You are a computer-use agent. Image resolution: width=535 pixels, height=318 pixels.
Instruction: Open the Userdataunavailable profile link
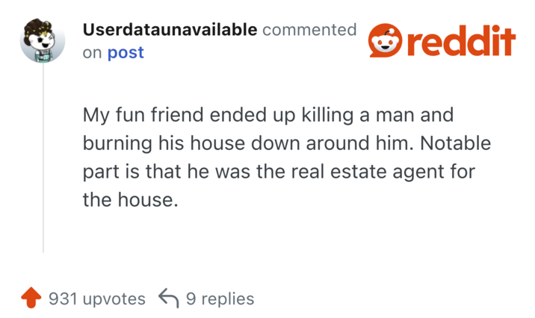tap(170, 30)
